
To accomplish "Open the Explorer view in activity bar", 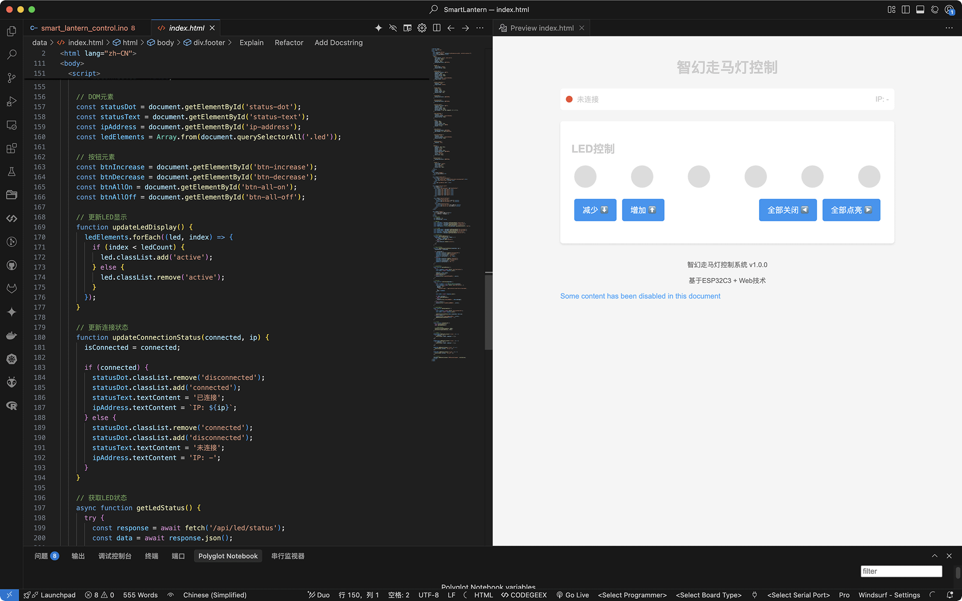I will (12, 31).
